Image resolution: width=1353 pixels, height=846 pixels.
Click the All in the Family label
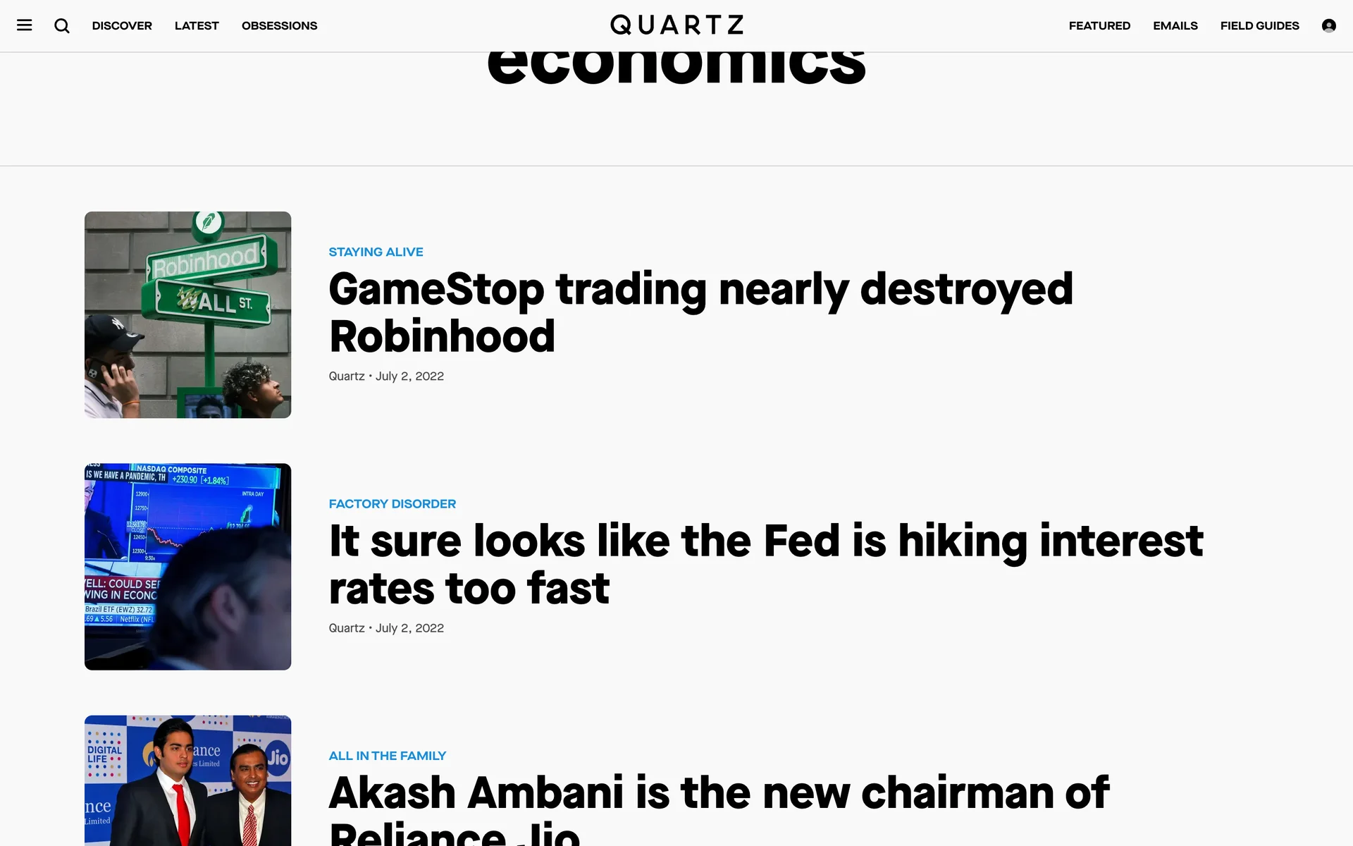[387, 755]
